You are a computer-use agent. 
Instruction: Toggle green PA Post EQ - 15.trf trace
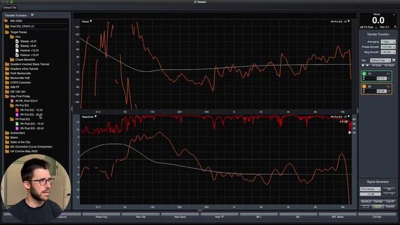17,124
